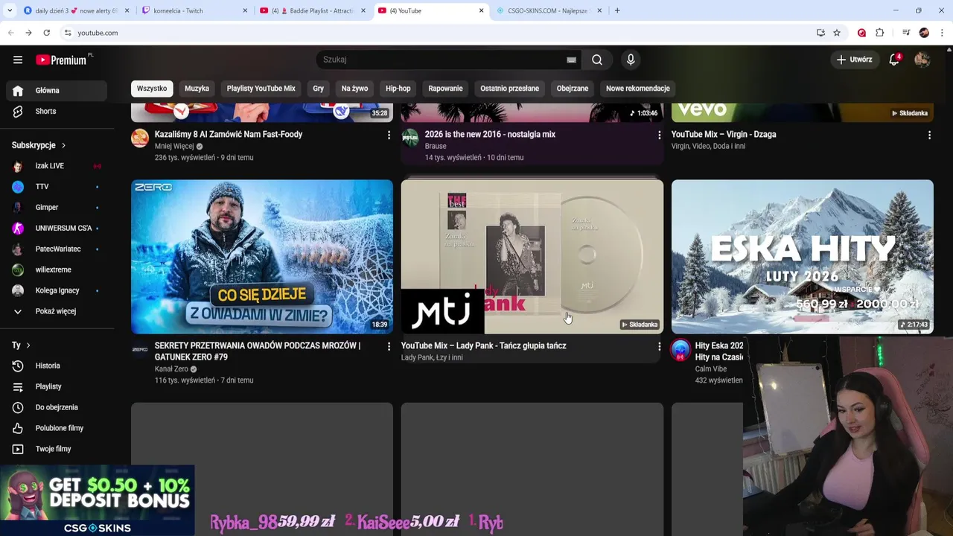Open Polubione filmy liked videos
This screenshot has height=536, width=953.
point(57,428)
